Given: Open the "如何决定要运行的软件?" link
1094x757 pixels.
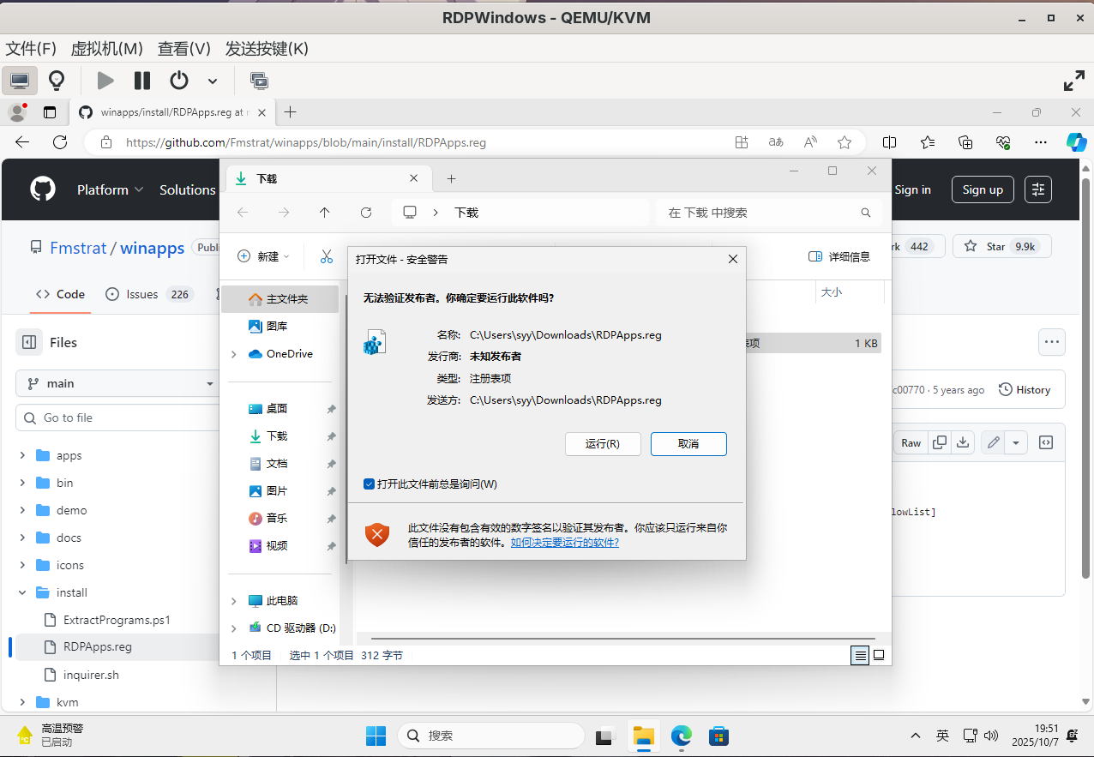Looking at the screenshot, I should (564, 543).
